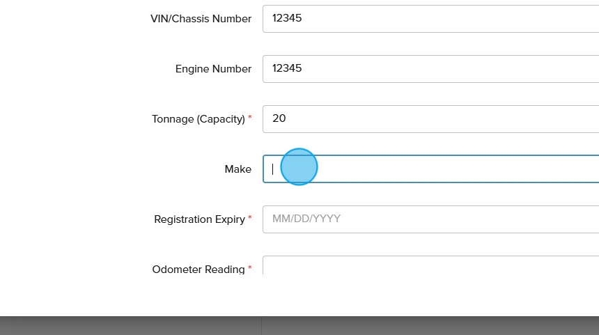599x335 pixels.
Task: Click the 'Tonnage (Capacity)' label
Action: (198, 119)
